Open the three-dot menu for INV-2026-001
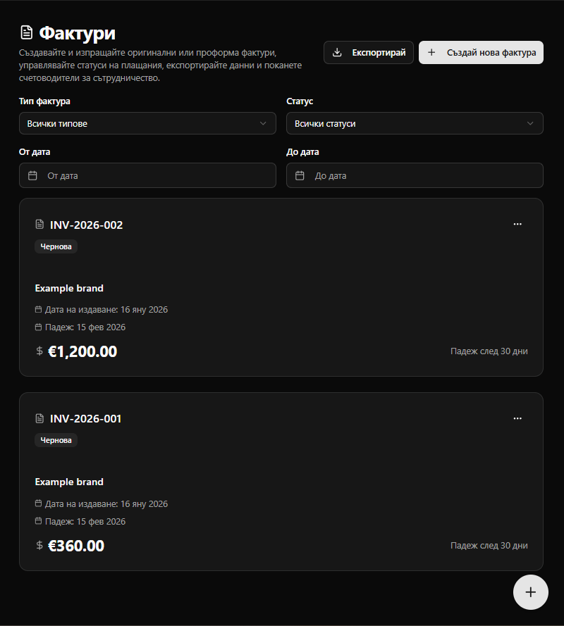Screen dimensions: 564x626 (517, 418)
